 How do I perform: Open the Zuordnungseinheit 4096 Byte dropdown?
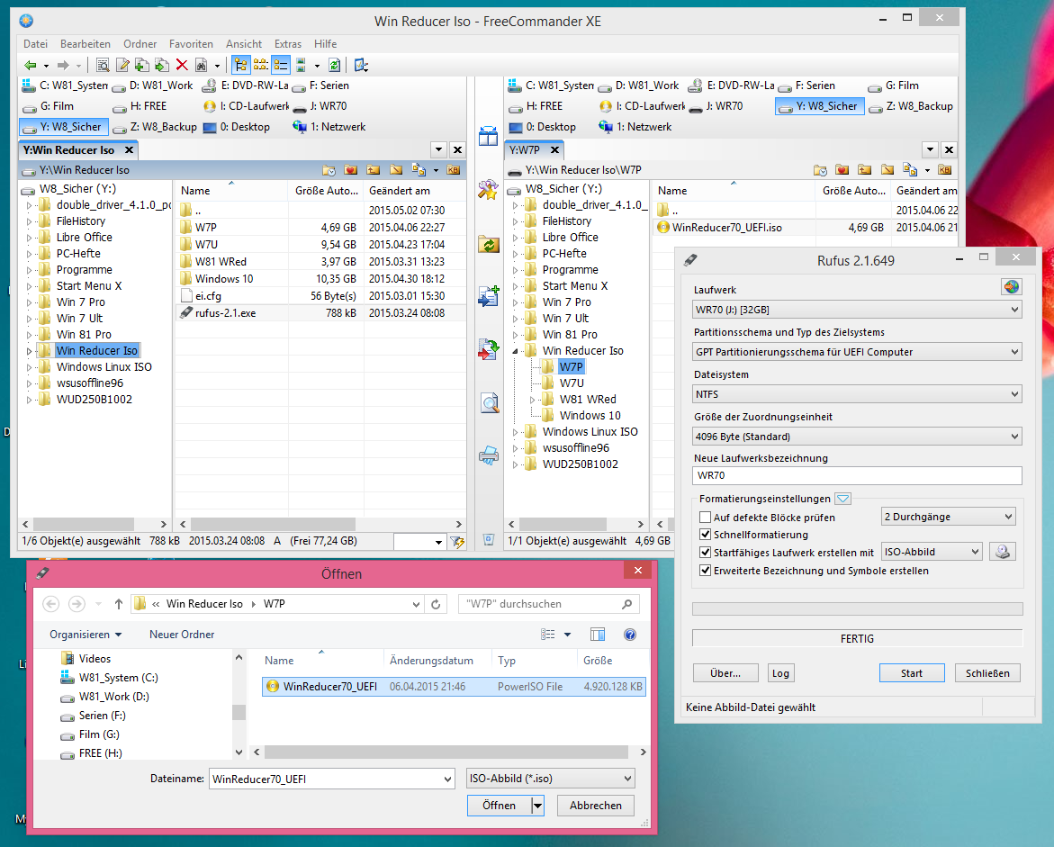857,437
